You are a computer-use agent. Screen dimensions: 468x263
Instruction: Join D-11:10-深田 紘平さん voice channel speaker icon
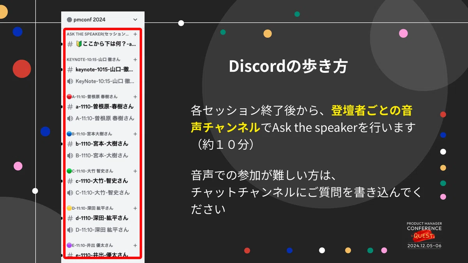(70, 230)
